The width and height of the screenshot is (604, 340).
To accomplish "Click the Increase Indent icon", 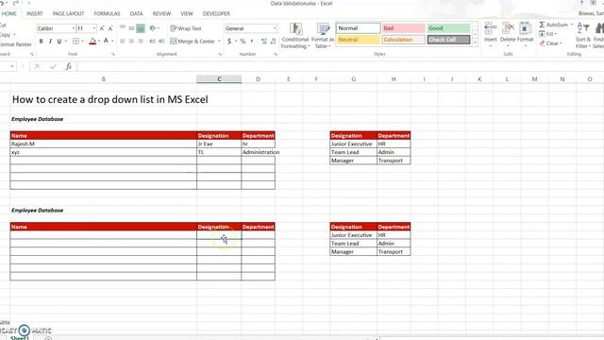I will [x=161, y=42].
